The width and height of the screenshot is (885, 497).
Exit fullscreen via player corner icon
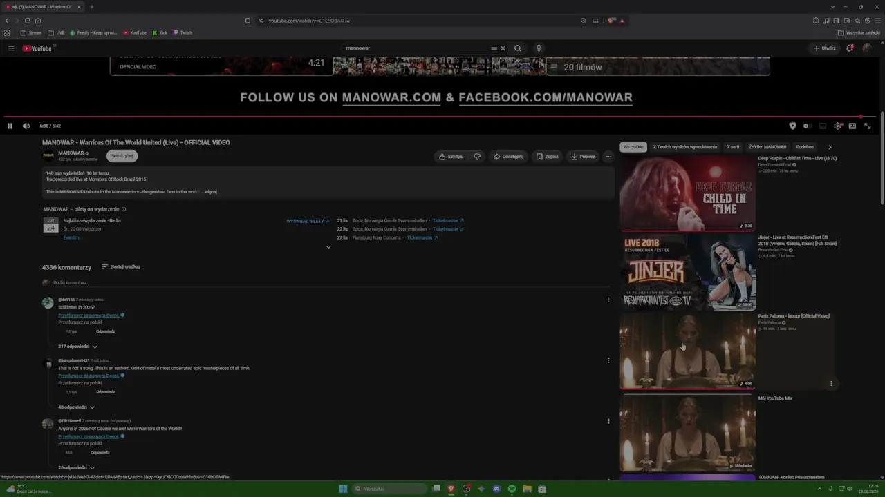coord(868,126)
